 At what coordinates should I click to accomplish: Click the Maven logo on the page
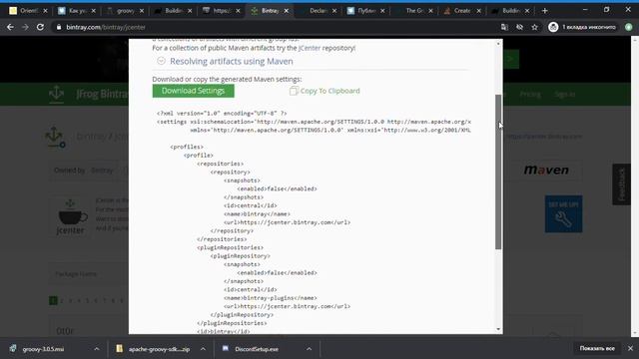click(x=546, y=170)
